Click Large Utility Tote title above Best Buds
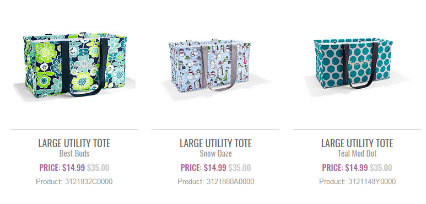 tap(74, 143)
